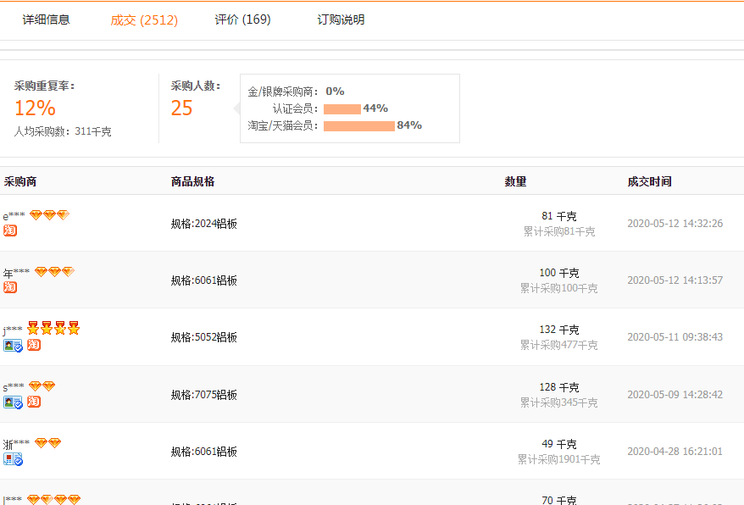Click timestamp 2020-05-09 14:28:42
The width and height of the screenshot is (744, 505).
[x=675, y=394]
